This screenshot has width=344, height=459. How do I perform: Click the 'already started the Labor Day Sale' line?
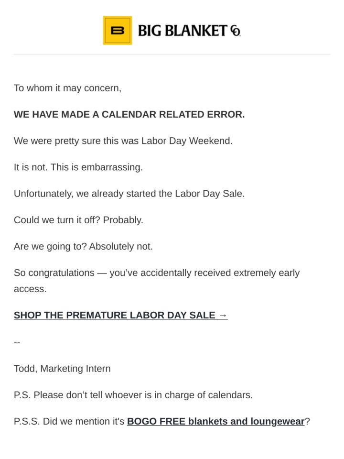click(129, 194)
